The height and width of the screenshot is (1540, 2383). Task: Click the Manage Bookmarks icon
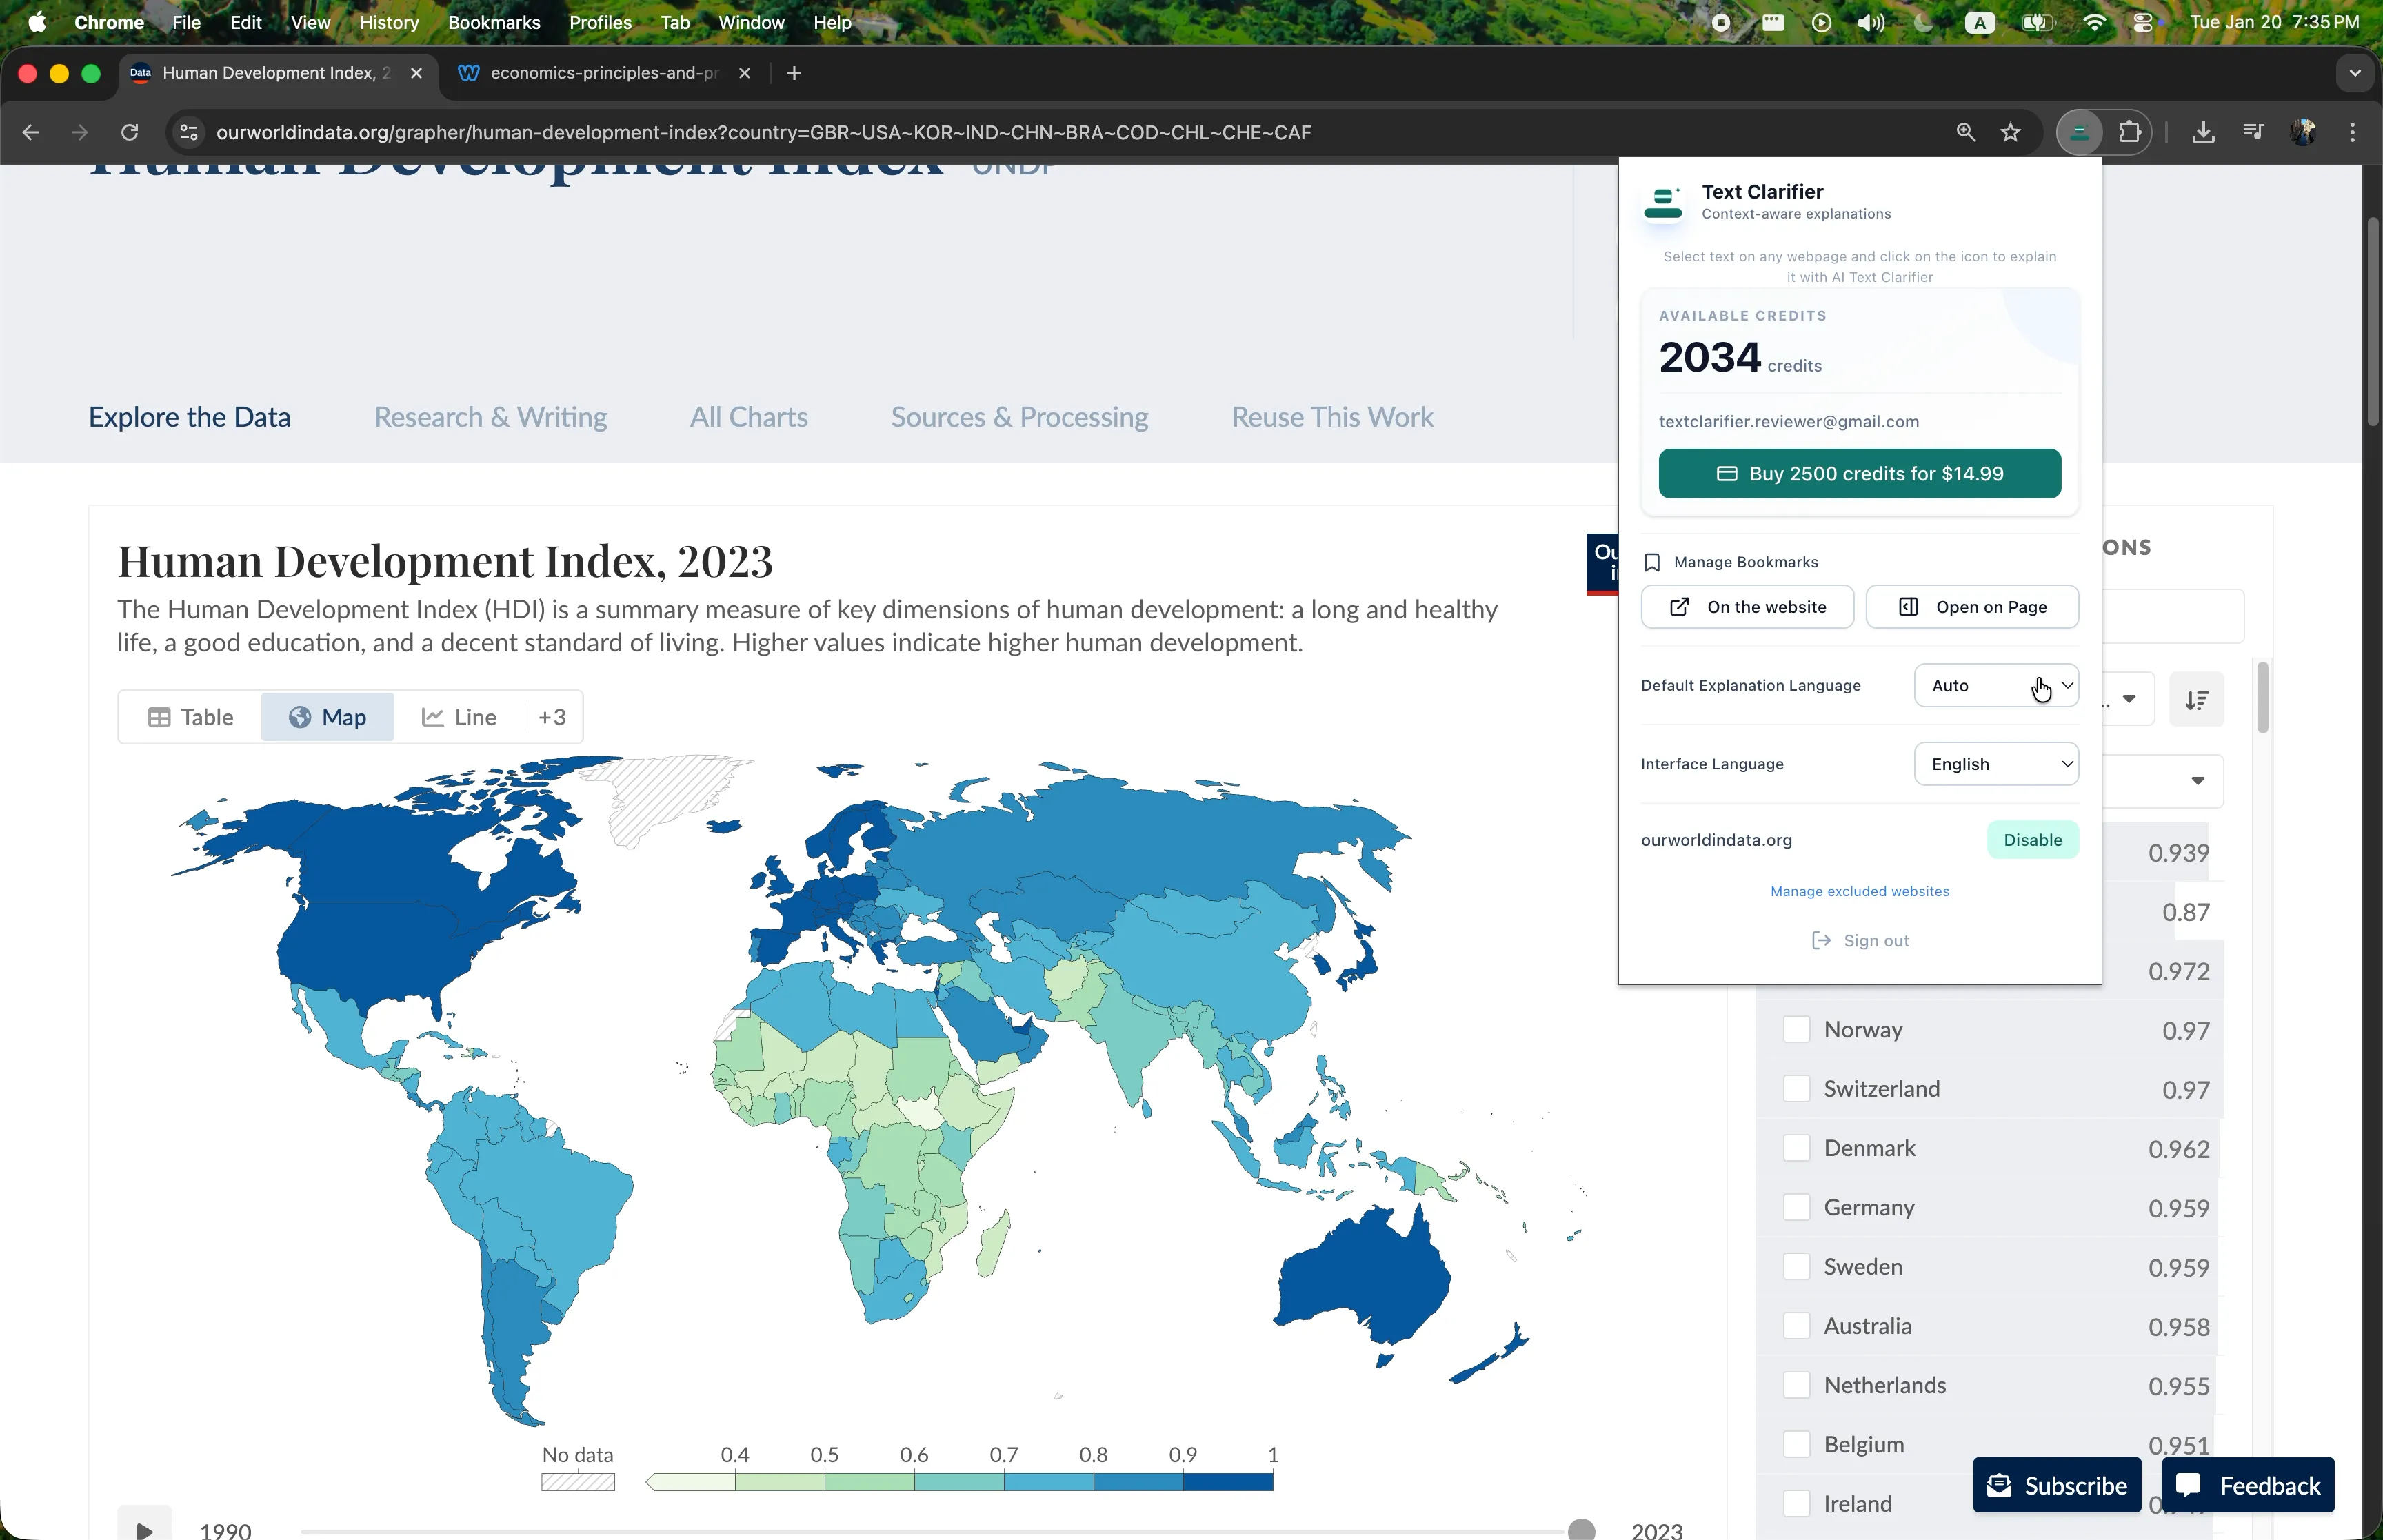[1652, 562]
